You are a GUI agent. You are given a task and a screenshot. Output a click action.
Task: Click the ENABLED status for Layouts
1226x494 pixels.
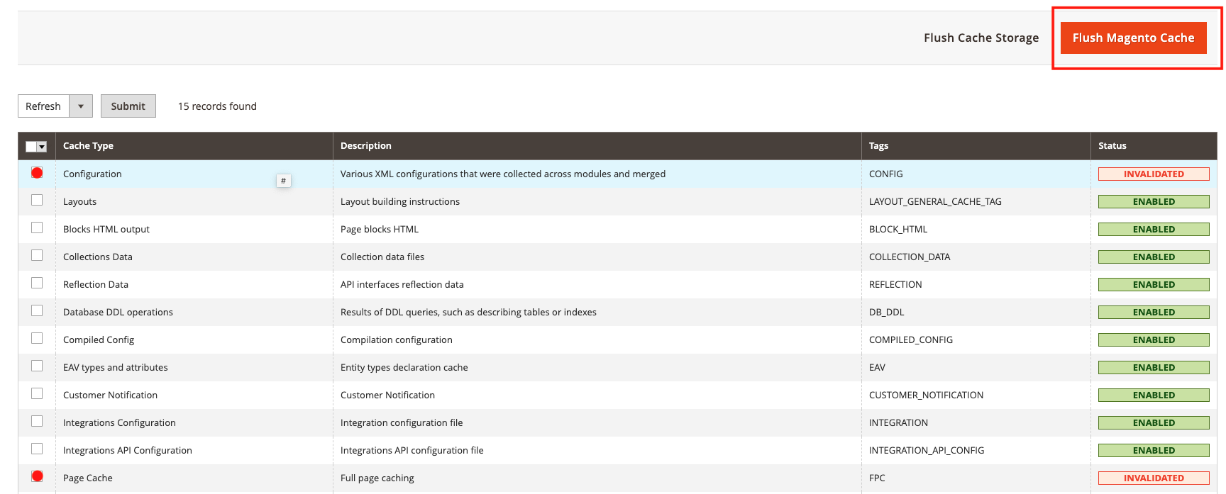click(1154, 202)
